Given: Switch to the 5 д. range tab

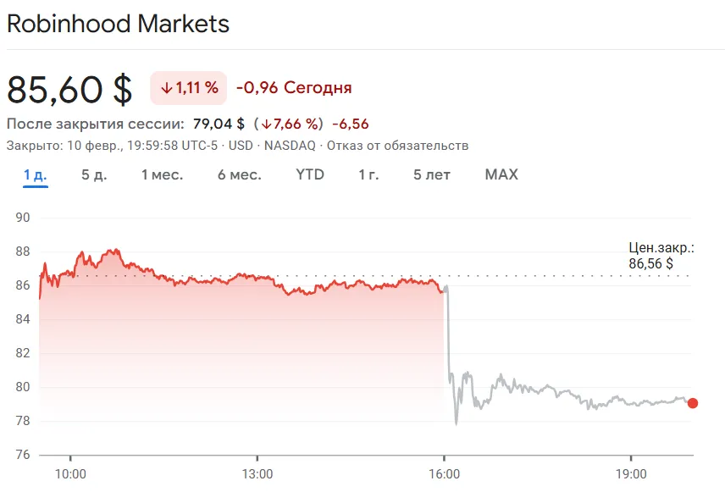Looking at the screenshot, I should (94, 174).
